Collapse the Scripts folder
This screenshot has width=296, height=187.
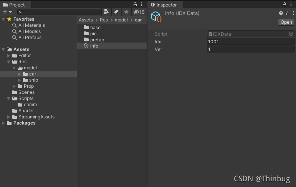point(8,98)
